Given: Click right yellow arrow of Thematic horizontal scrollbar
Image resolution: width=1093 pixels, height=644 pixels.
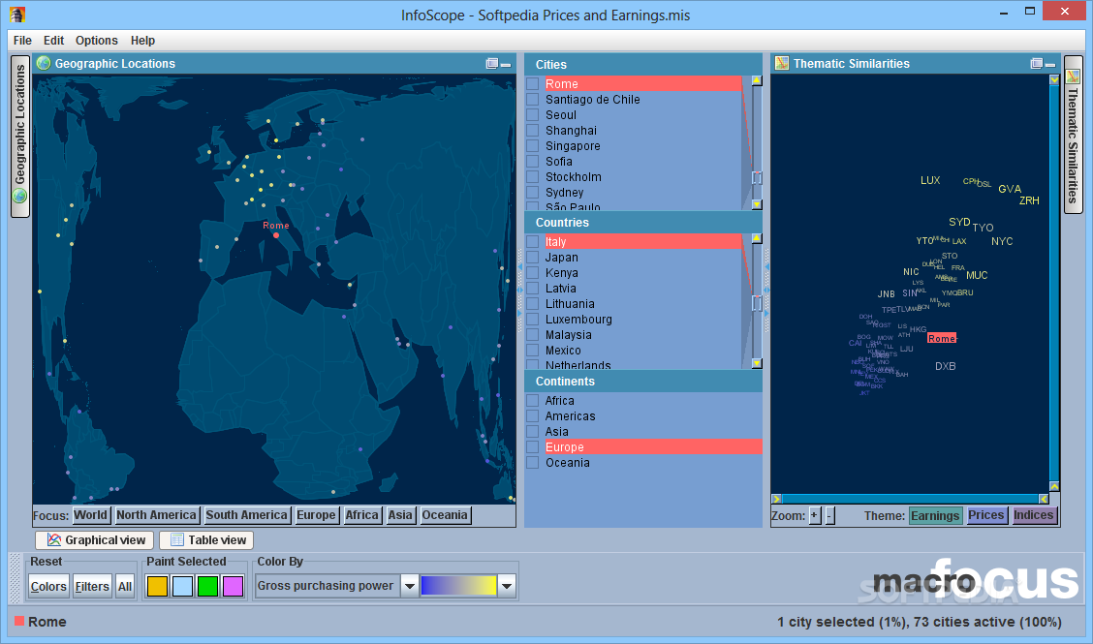Looking at the screenshot, I should [1044, 499].
